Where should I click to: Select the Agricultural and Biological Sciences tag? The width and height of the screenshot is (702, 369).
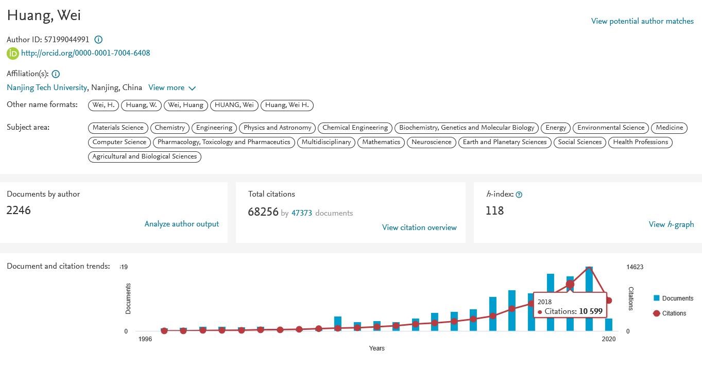click(145, 156)
